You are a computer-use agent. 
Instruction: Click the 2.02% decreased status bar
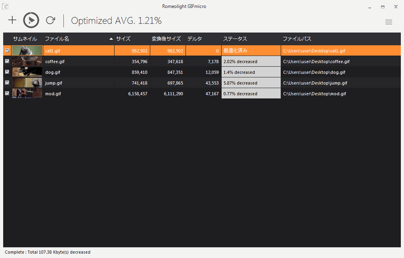coord(251,62)
